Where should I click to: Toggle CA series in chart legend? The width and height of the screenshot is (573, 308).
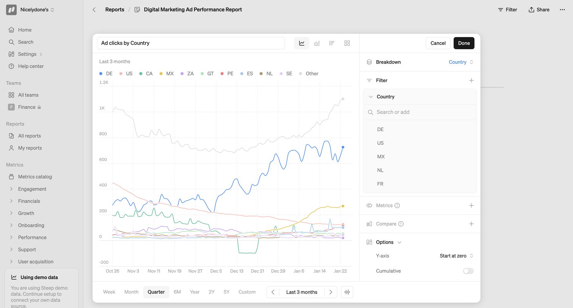click(x=146, y=73)
